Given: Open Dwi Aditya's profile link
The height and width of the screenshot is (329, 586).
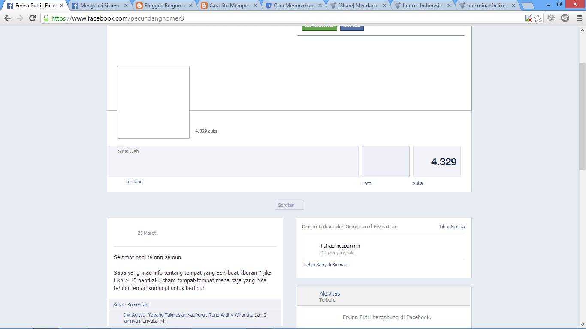Looking at the screenshot, I should pos(134,315).
